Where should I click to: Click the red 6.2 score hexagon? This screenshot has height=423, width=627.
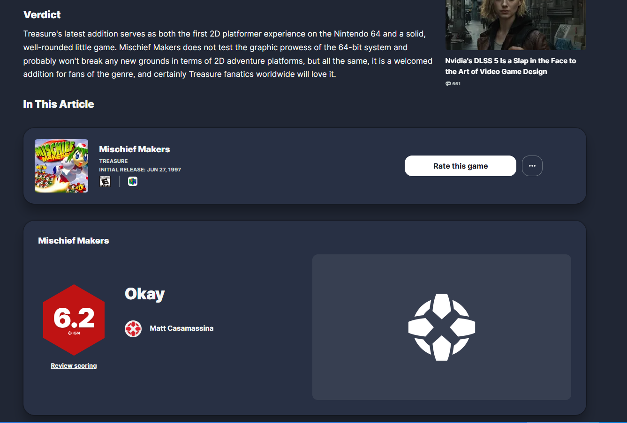74,320
